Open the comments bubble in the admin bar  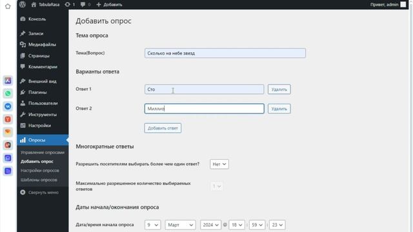click(x=85, y=5)
